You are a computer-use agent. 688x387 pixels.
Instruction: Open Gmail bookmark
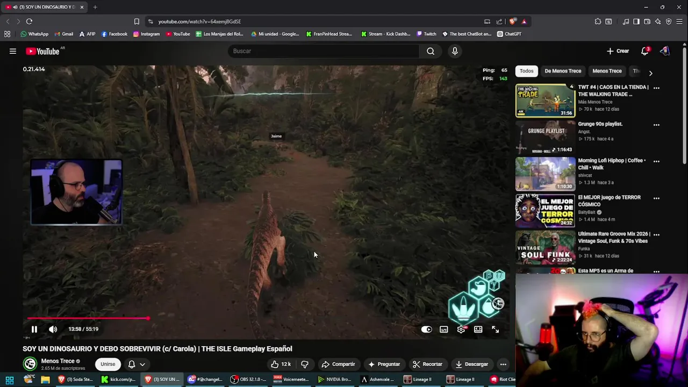(63, 34)
